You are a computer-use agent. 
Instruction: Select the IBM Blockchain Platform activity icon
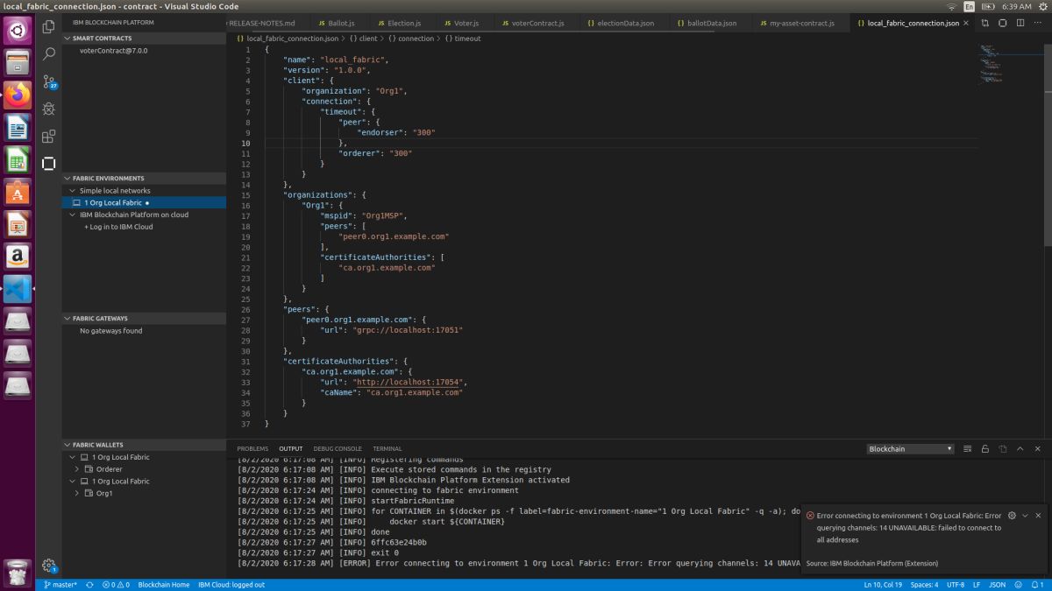click(49, 164)
